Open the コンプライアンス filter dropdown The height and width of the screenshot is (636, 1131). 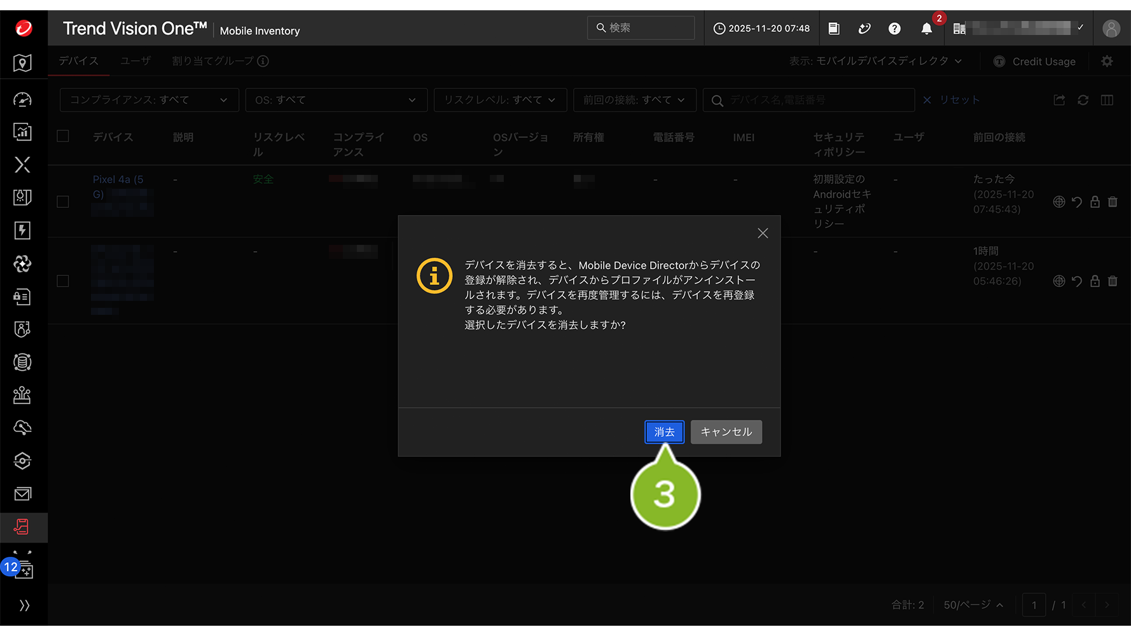(149, 100)
